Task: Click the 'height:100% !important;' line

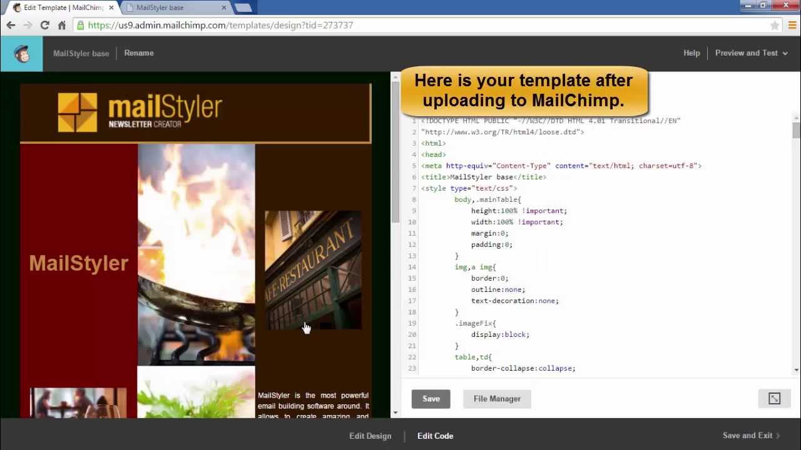Action: [519, 211]
